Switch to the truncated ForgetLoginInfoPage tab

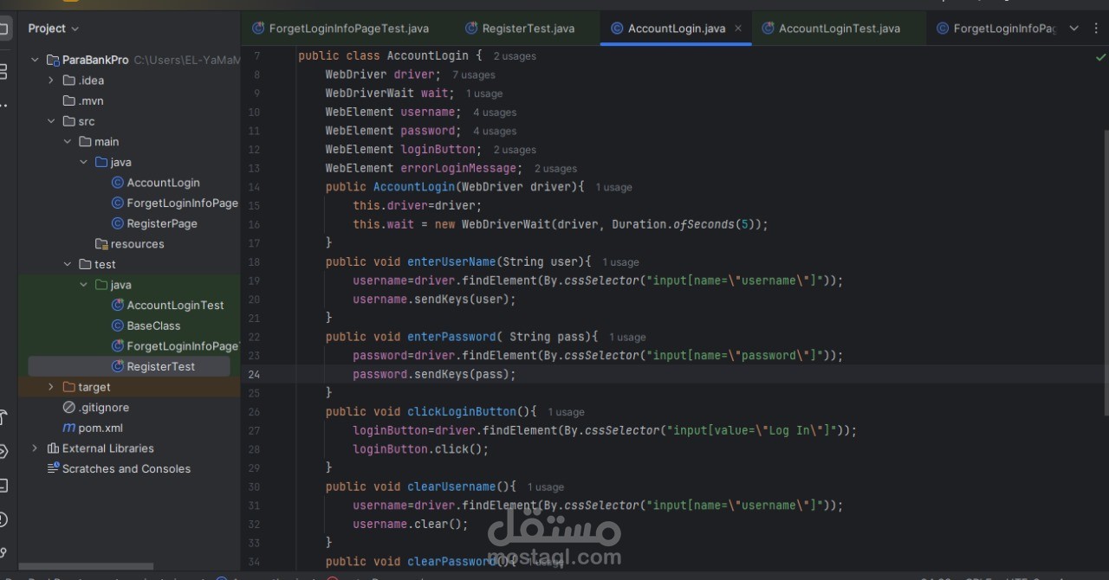tap(996, 29)
